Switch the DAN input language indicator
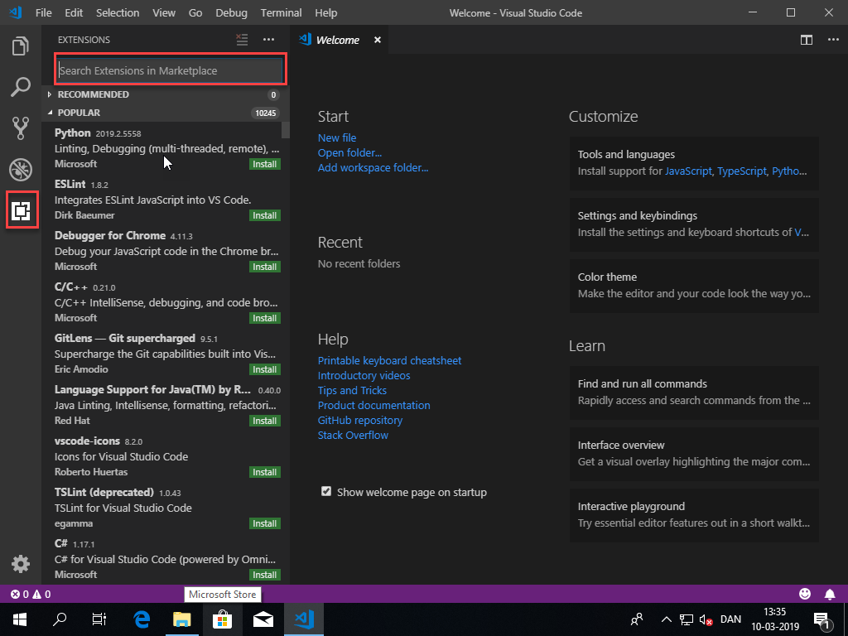 pyautogui.click(x=730, y=619)
